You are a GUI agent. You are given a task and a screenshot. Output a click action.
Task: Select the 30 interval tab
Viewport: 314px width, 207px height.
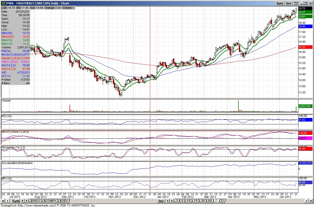click(203, 201)
